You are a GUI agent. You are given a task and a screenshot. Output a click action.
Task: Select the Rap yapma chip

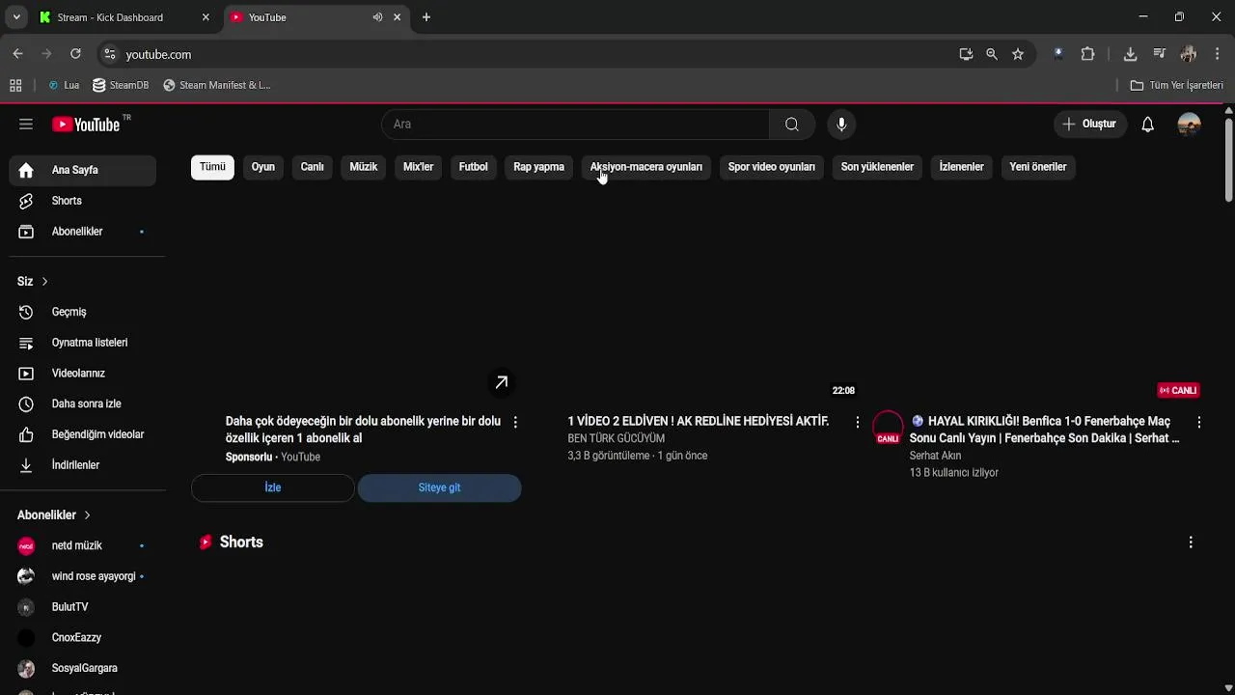click(539, 167)
